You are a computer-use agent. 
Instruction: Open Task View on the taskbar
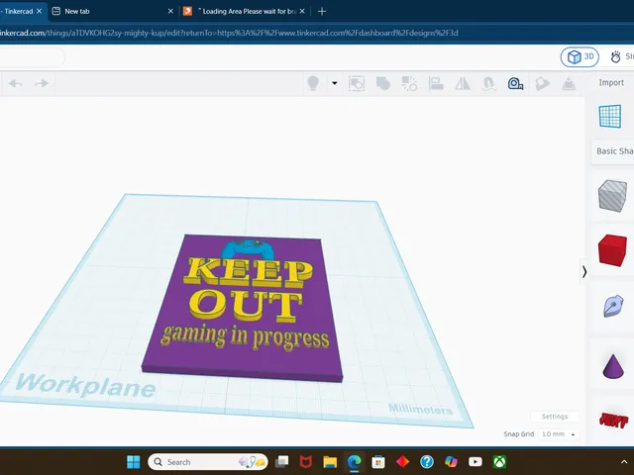tap(281, 462)
